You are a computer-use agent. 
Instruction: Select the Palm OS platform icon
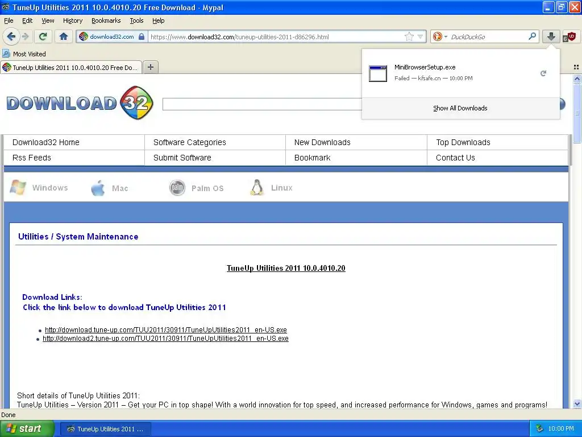(177, 188)
